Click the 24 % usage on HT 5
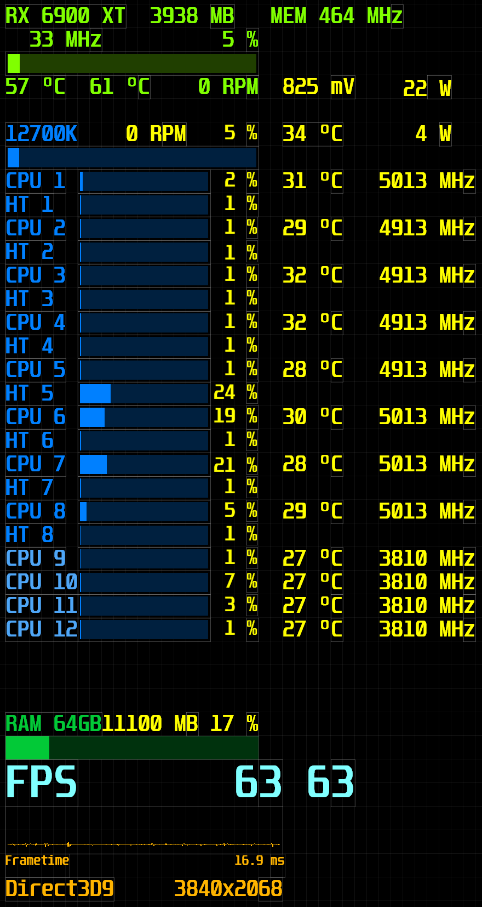The width and height of the screenshot is (482, 907). tap(236, 392)
